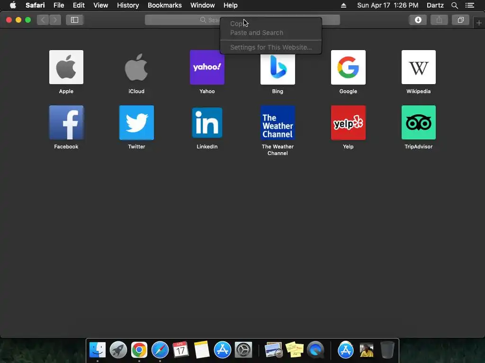
Task: Open the Apple system menu
Action: coord(13,5)
